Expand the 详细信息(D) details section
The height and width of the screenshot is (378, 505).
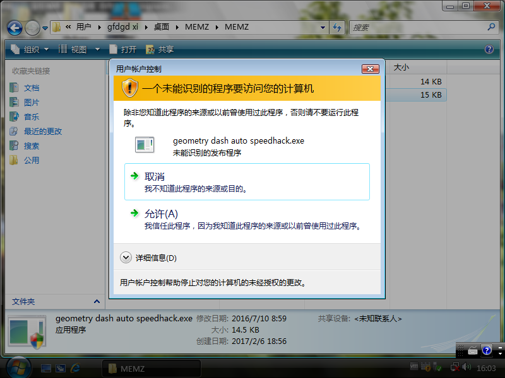pyautogui.click(x=144, y=257)
